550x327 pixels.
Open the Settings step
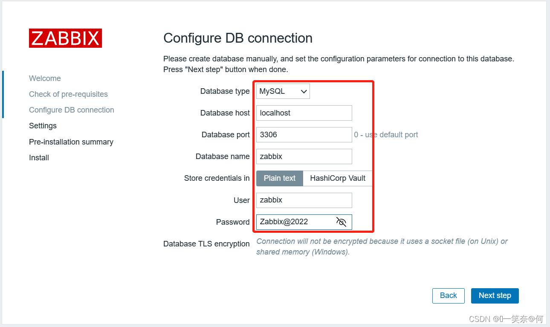click(43, 126)
